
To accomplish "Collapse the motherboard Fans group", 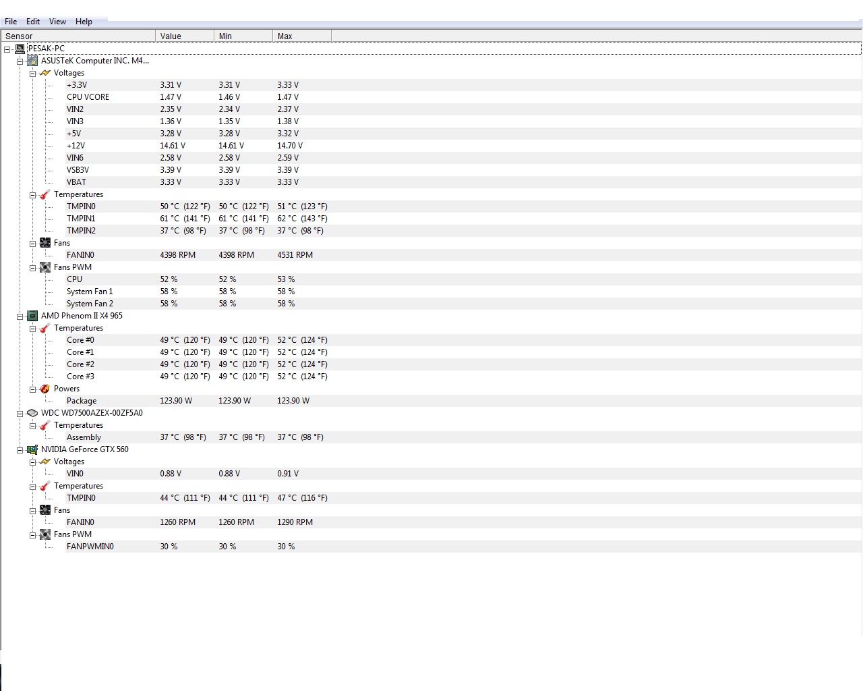I will pos(32,243).
